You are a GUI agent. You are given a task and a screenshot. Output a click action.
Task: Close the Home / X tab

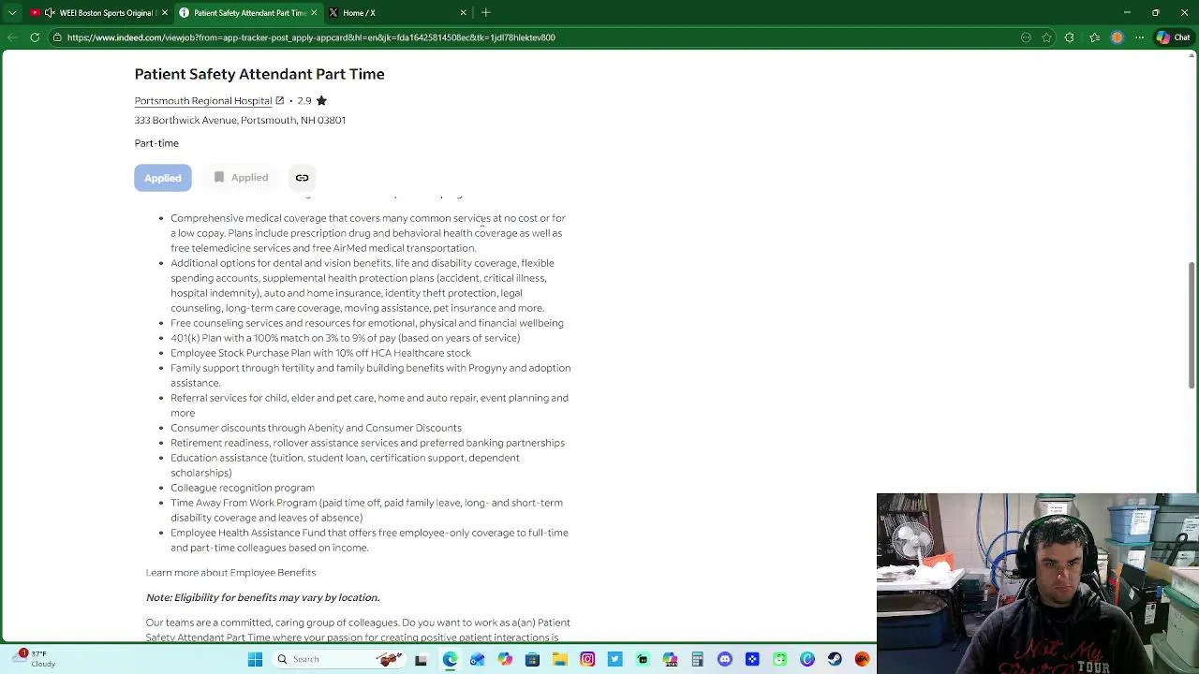(x=463, y=13)
